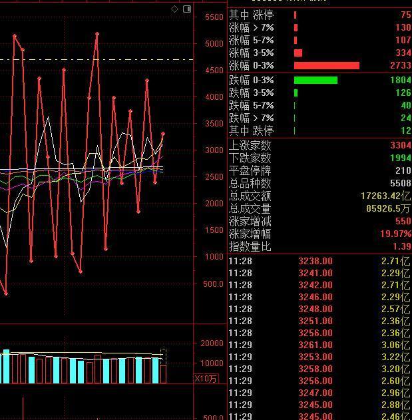Click the value 130 for 涨幅 > 7%

[403, 27]
